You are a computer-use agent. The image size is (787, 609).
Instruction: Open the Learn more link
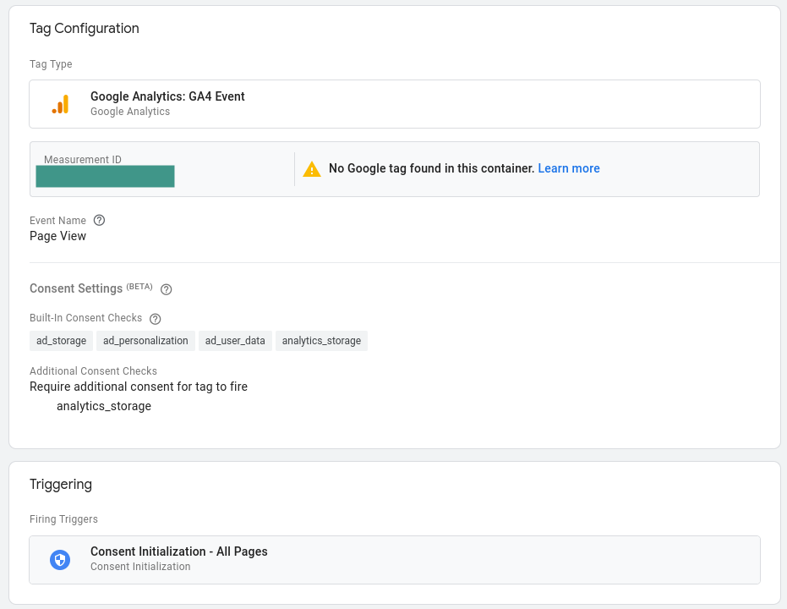[568, 168]
